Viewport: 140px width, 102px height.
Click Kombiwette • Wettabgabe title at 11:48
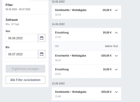[71, 92]
